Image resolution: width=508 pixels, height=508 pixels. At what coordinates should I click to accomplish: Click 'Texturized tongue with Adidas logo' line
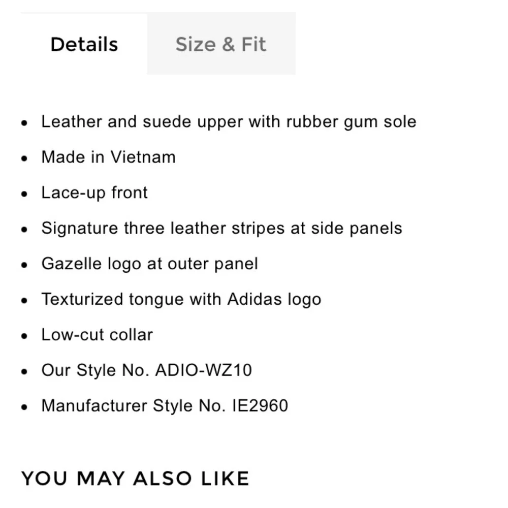click(x=181, y=299)
